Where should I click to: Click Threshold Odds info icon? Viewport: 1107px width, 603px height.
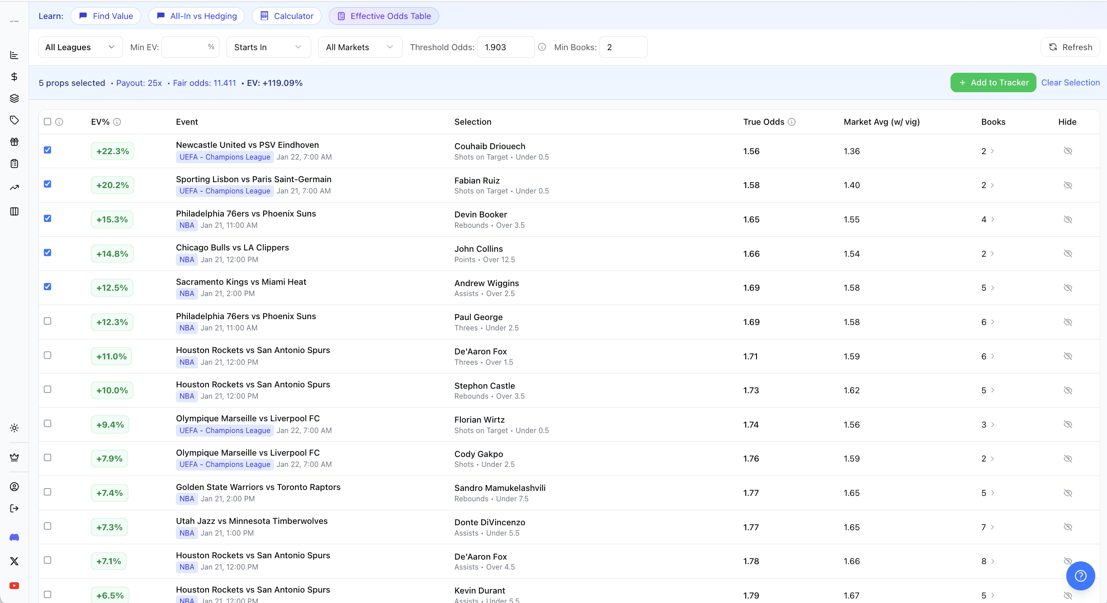click(x=542, y=47)
